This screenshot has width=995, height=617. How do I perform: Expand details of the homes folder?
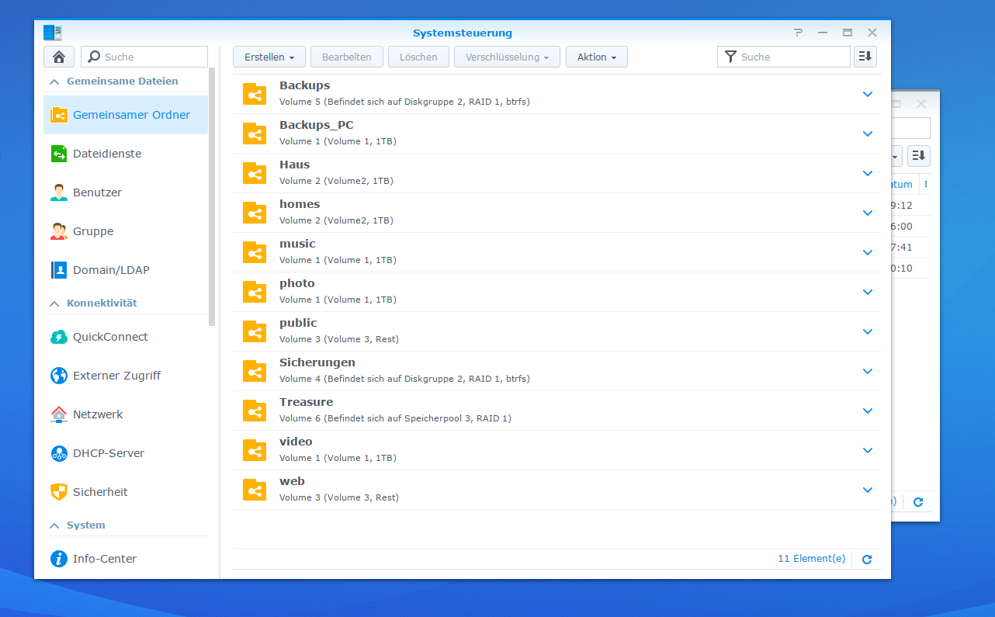(868, 213)
